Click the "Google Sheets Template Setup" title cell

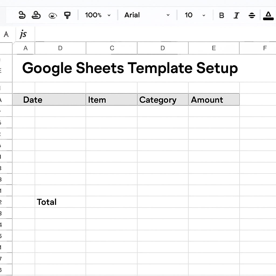pos(130,68)
